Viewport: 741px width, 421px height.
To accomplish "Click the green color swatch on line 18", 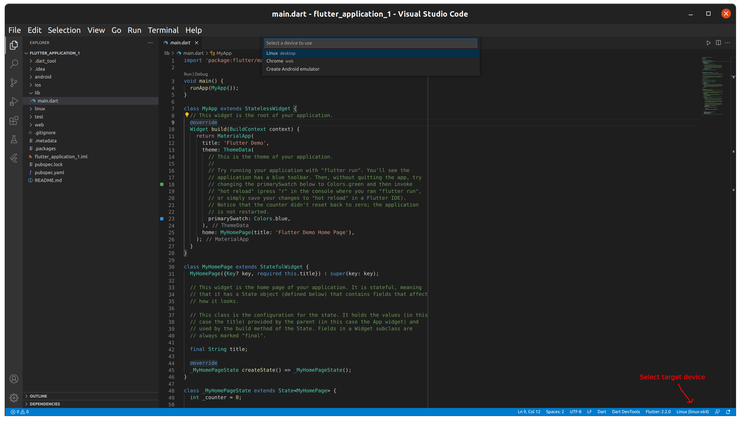I will click(162, 184).
